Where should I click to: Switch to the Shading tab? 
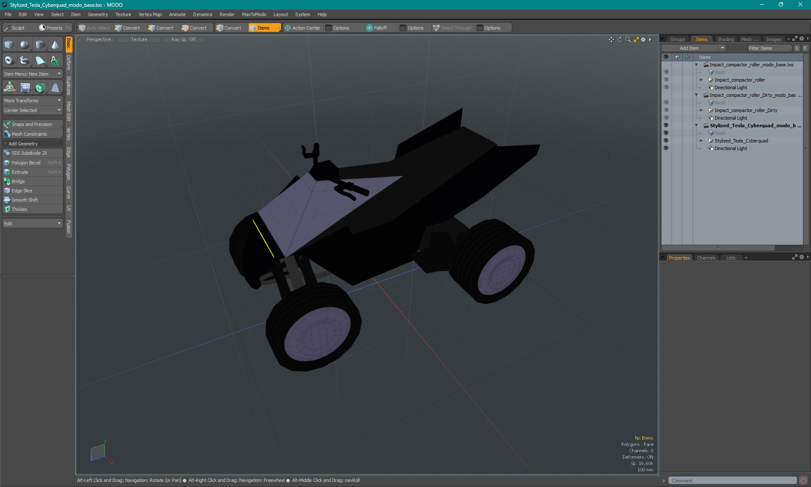point(725,39)
